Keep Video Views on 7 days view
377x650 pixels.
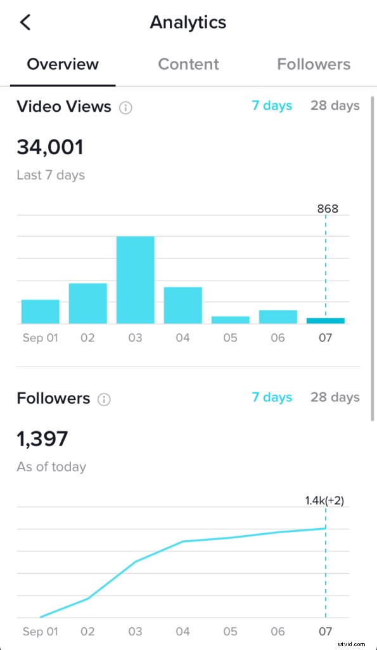pos(272,105)
